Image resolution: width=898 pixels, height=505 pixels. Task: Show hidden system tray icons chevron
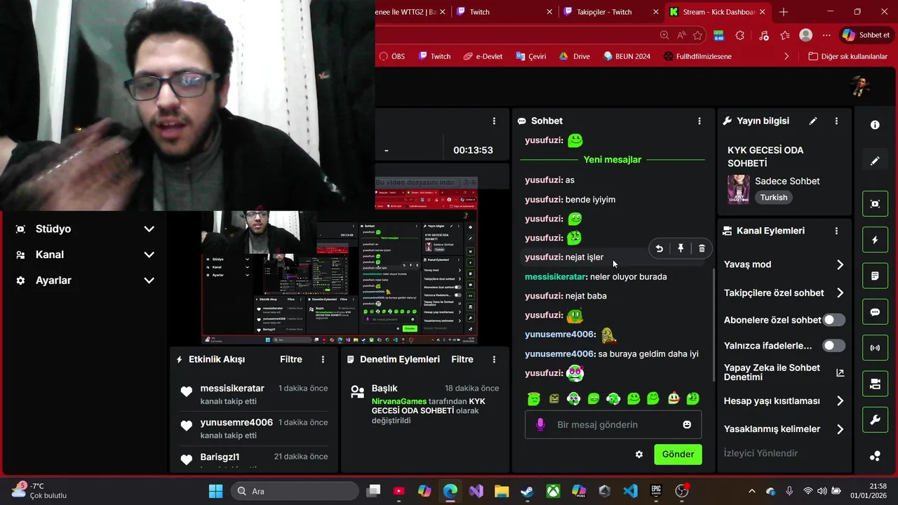[752, 491]
